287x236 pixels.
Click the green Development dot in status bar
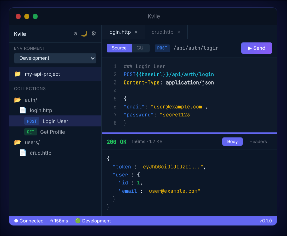78,221
